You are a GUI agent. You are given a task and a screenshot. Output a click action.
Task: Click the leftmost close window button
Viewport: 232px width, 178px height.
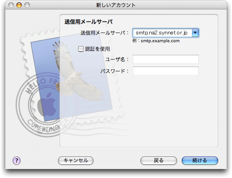point(11,5)
